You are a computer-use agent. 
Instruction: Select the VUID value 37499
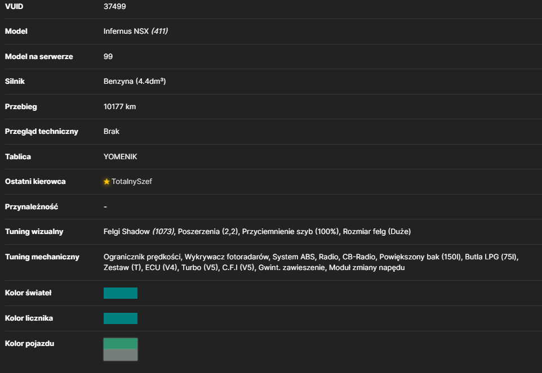pos(115,7)
